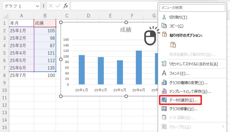The width and height of the screenshot is (230, 132).
Task: Click chart top-left resize handle
Action: click(61, 22)
